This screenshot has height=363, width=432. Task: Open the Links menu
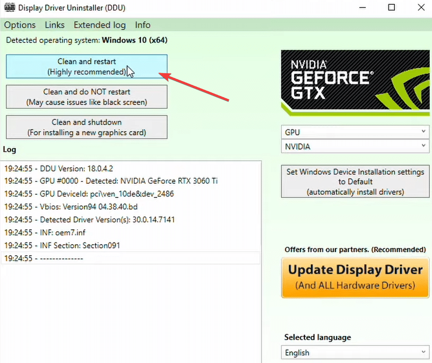(x=55, y=25)
